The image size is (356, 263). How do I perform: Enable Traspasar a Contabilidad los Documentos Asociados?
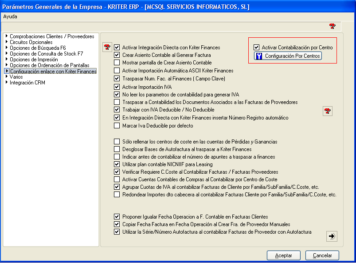[117, 102]
